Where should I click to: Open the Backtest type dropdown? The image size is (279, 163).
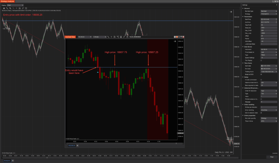[x=269, y=11]
